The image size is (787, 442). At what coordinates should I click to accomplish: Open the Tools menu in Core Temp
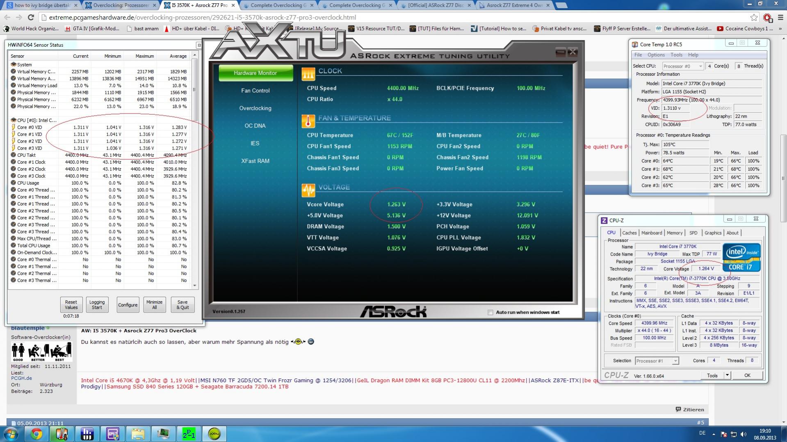tap(676, 55)
